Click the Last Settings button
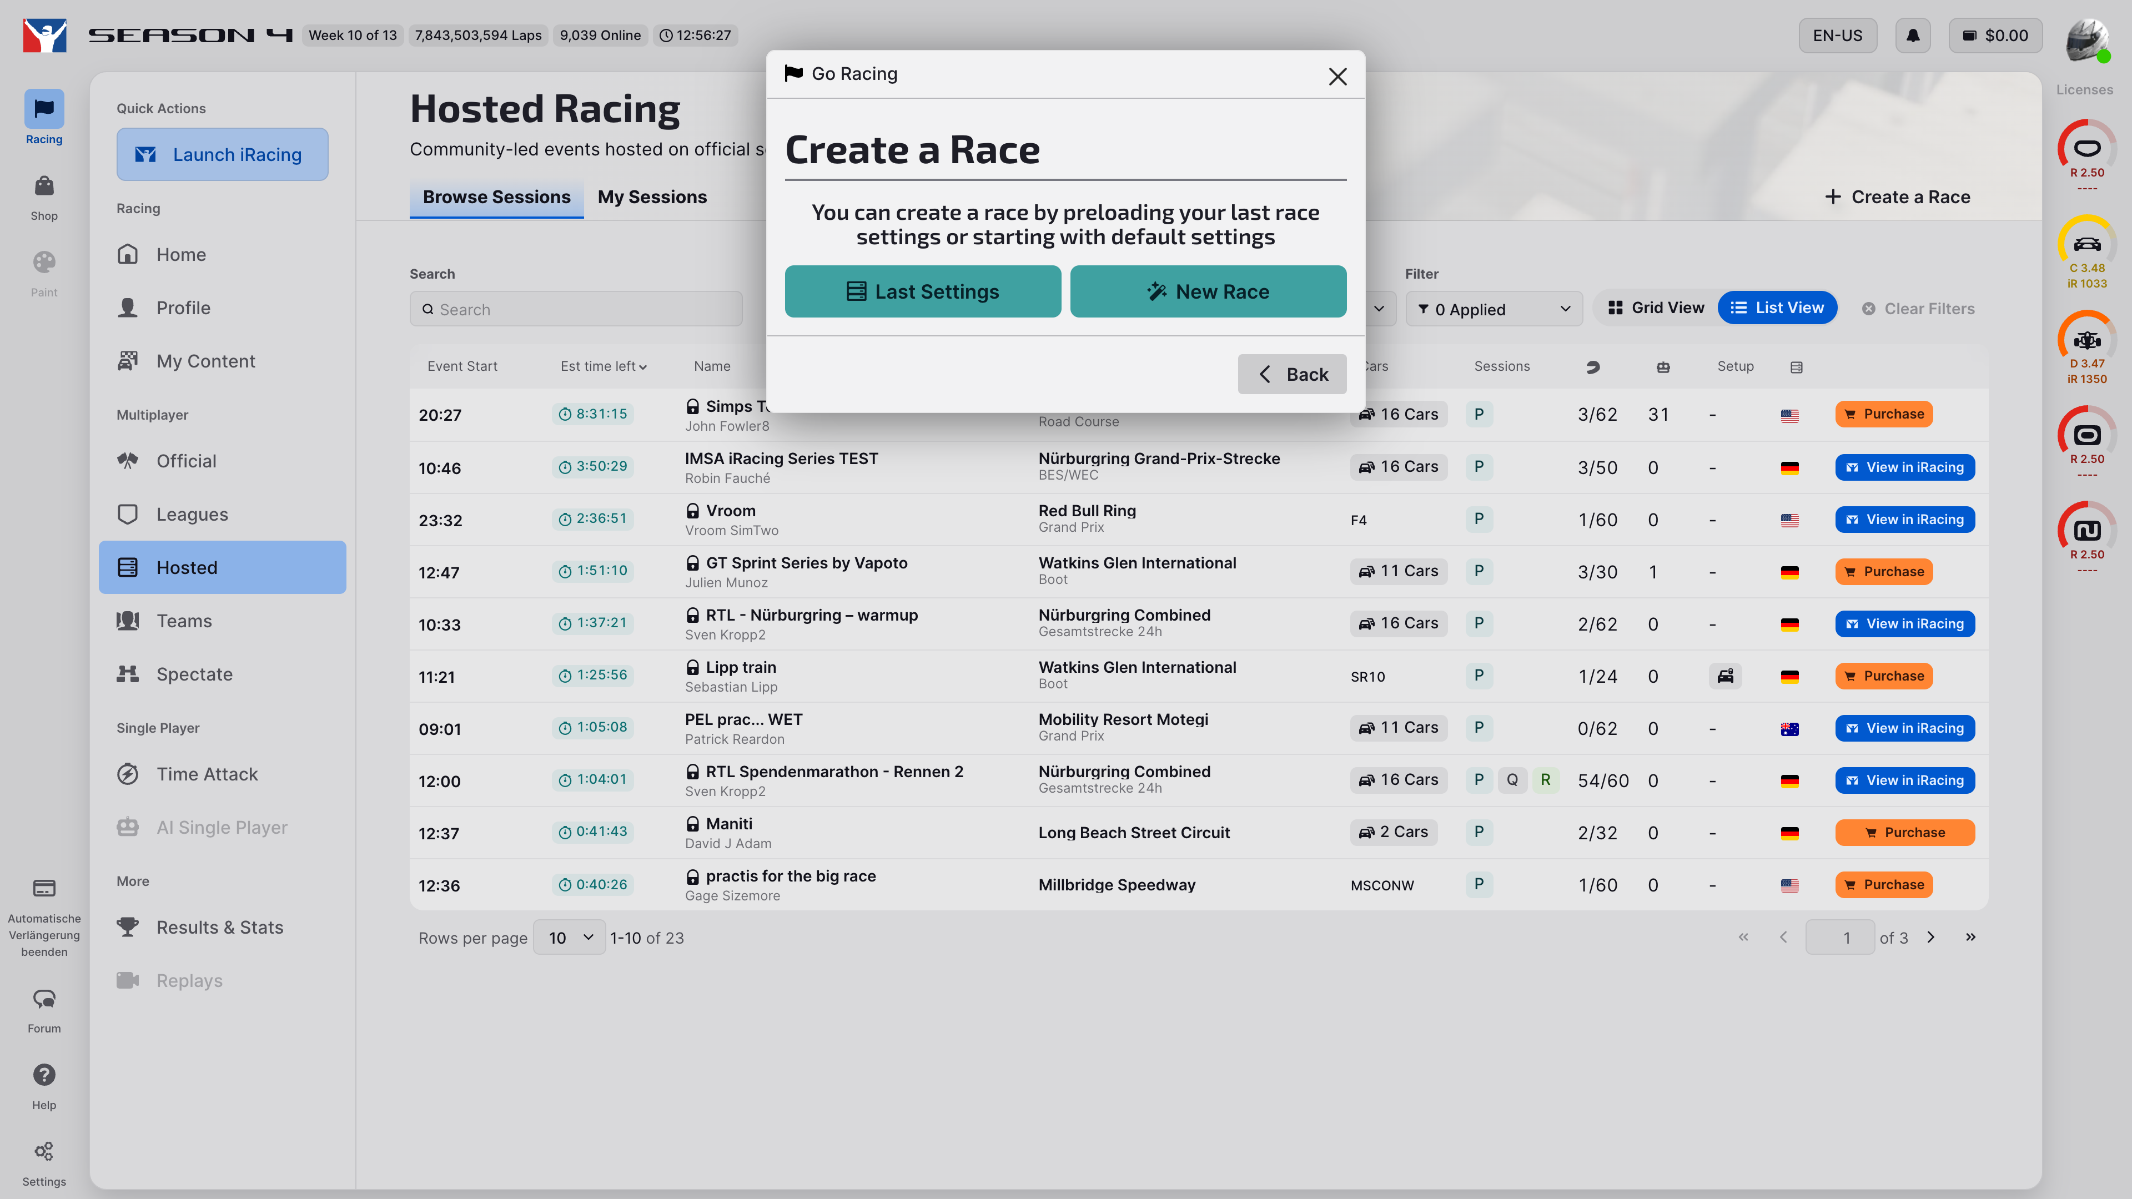The width and height of the screenshot is (2132, 1199). point(922,291)
